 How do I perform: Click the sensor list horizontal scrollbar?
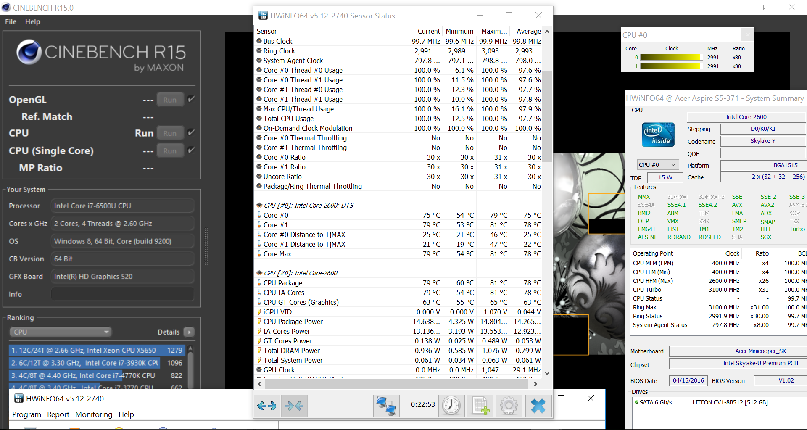tap(397, 383)
